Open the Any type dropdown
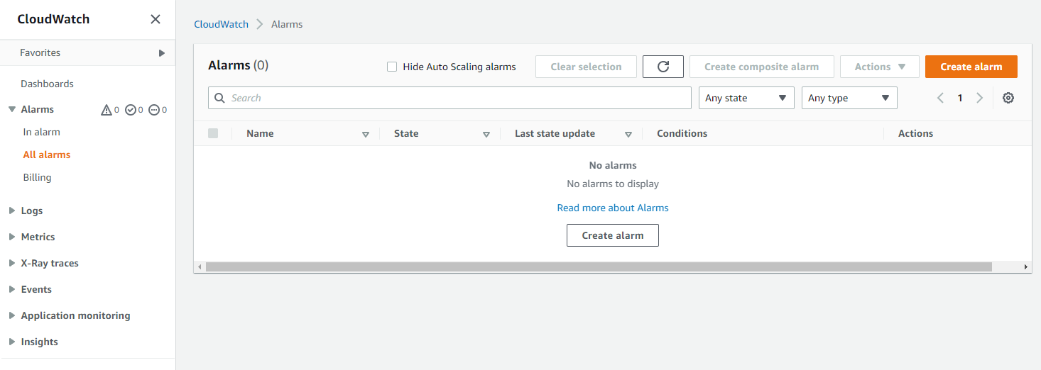 849,98
